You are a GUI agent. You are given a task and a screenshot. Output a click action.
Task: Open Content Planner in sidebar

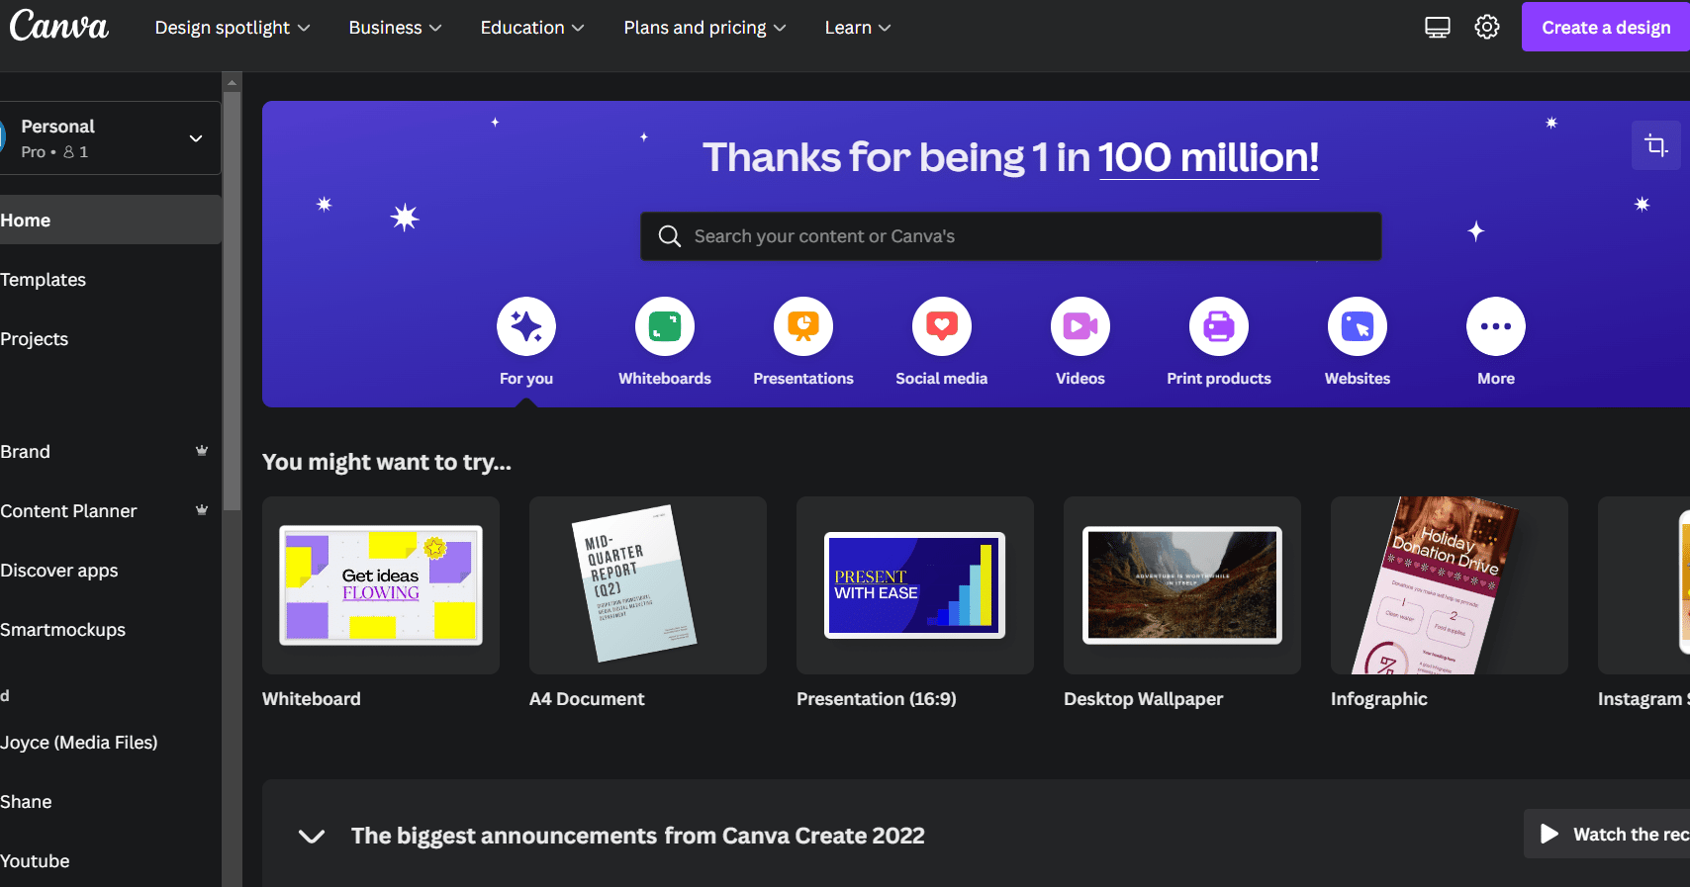(x=111, y=511)
